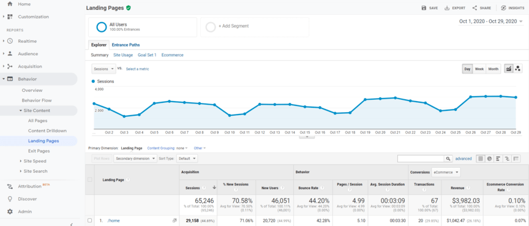Open the Sessions metric dropdown
This screenshot has height=226, width=529.
click(x=103, y=69)
